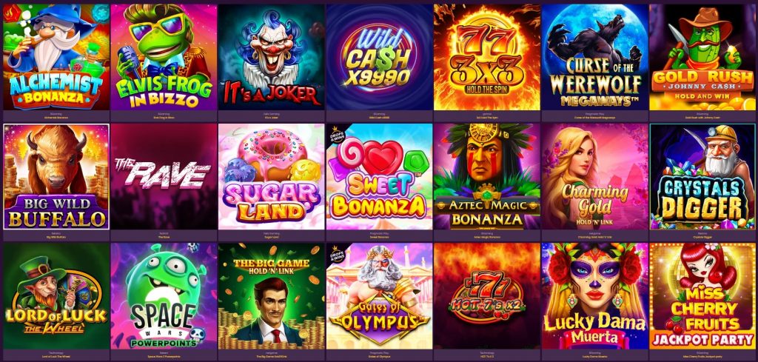This screenshot has width=758, height=362.
Task: Select Aztec Magic Bonanza game
Action: coord(487,176)
